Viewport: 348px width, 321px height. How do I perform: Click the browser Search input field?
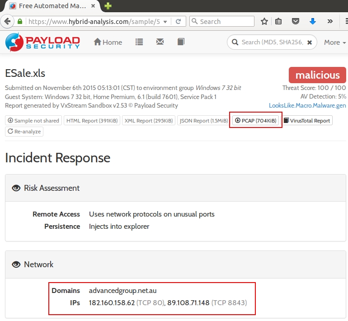222,21
